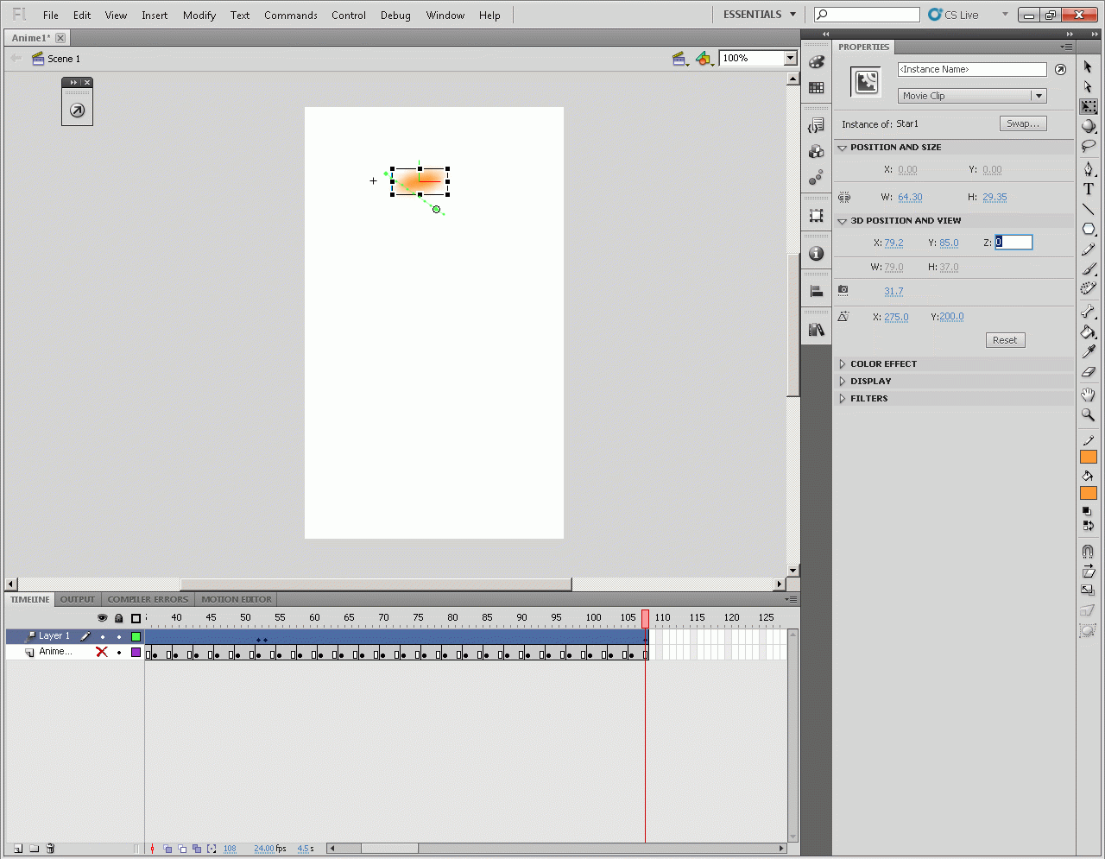The width and height of the screenshot is (1105, 859).
Task: Toggle outline view for Layer 1
Action: click(136, 636)
